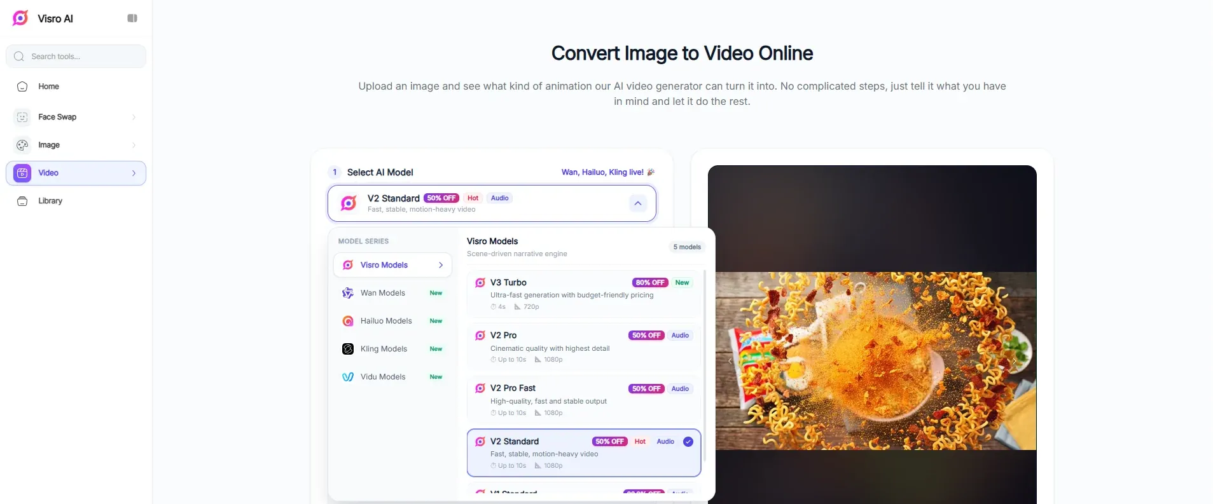Viewport: 1213px width, 504px height.
Task: Click the Kling Models series icon
Action: [348, 349]
